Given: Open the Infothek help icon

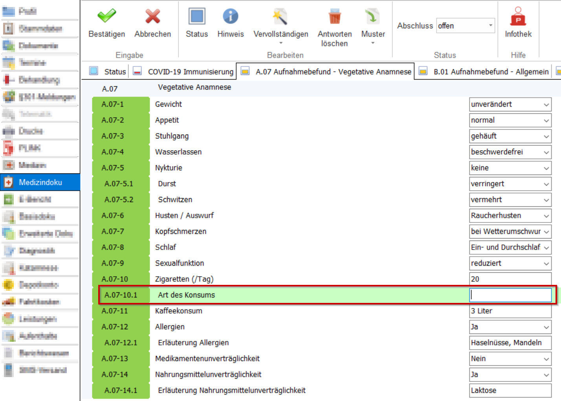Looking at the screenshot, I should click(x=518, y=16).
